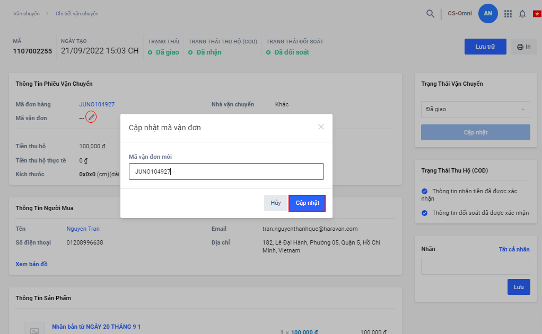The height and width of the screenshot is (334, 542).
Task: Click the In print button
Action: tap(523, 47)
